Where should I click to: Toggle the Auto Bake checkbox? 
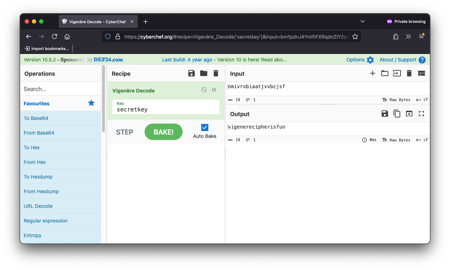[204, 127]
